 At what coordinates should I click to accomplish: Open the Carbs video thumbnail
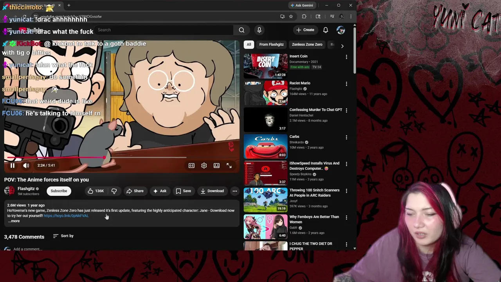[265, 146]
